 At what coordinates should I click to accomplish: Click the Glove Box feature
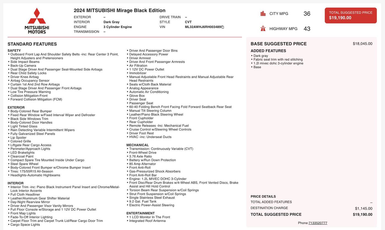137,96
